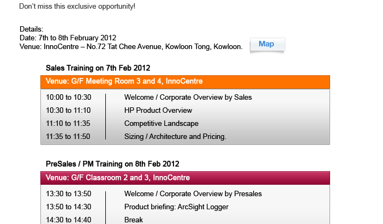Click the crimson Classroom 2 and 3 venue header
The width and height of the screenshot is (383, 224).
point(185,178)
